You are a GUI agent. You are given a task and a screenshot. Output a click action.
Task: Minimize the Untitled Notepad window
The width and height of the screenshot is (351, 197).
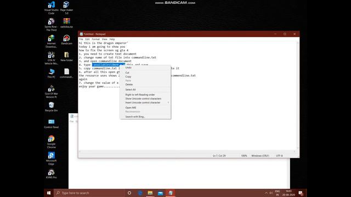(275, 34)
